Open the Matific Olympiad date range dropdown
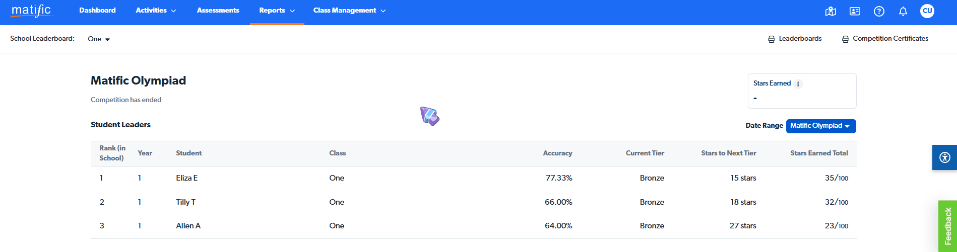957x252 pixels. coord(820,126)
